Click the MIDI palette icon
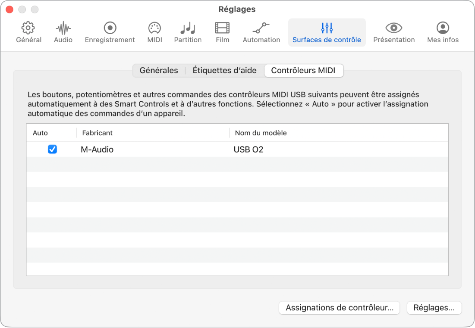Screen dimensions: 475x328 [154, 33]
